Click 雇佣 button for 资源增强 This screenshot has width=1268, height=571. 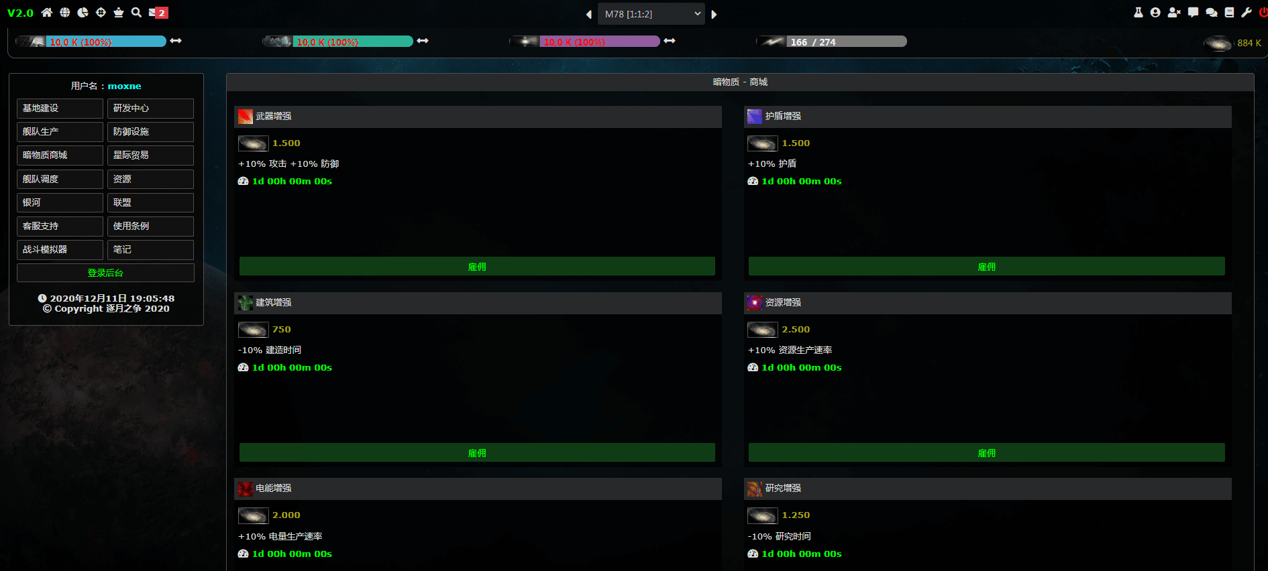(986, 453)
